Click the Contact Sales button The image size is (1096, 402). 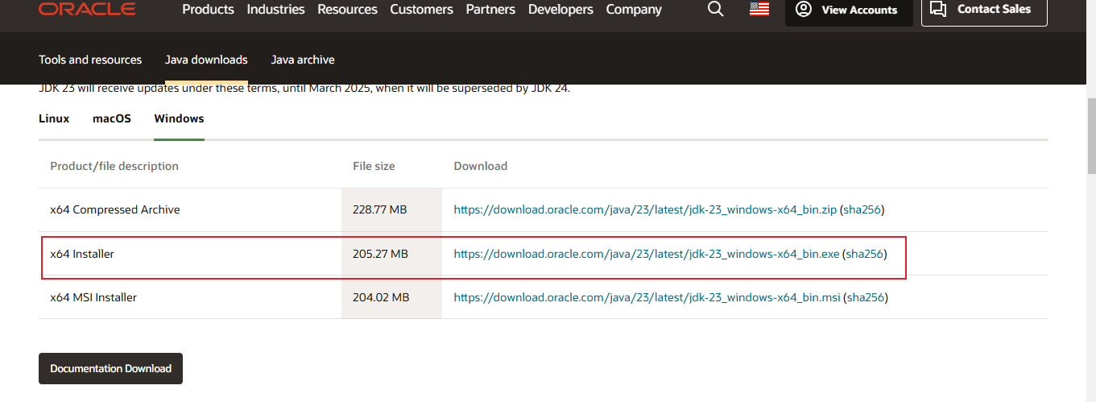click(984, 10)
